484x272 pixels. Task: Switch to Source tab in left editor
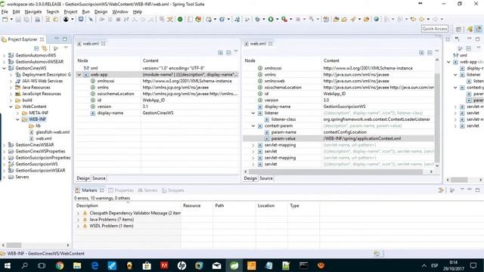click(99, 178)
